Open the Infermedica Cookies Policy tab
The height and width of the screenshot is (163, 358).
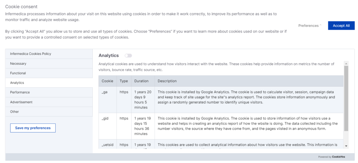(49, 54)
